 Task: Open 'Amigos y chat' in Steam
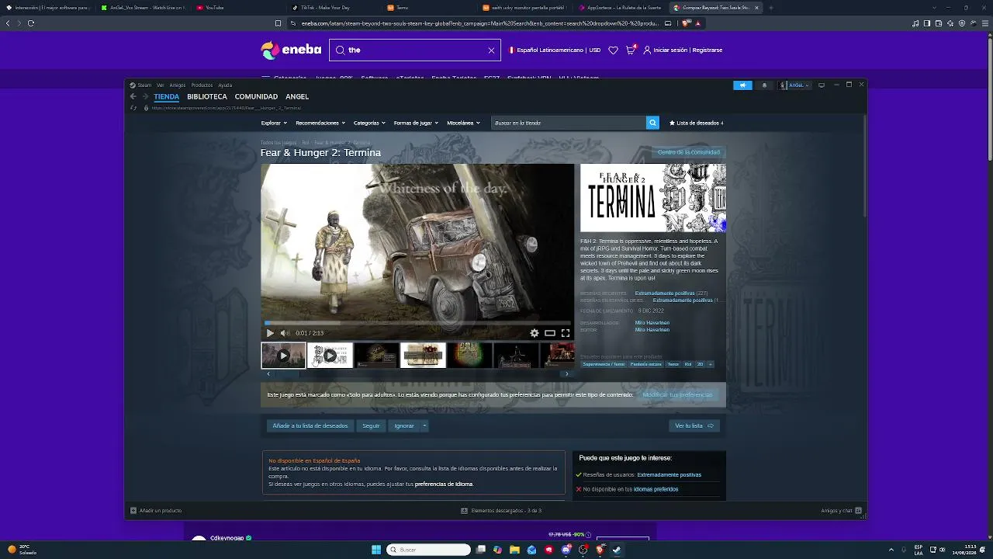click(x=841, y=510)
